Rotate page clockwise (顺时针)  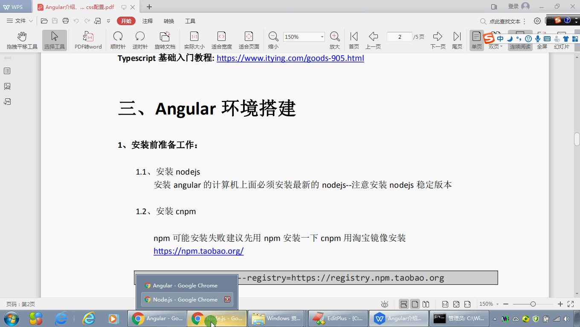(118, 40)
